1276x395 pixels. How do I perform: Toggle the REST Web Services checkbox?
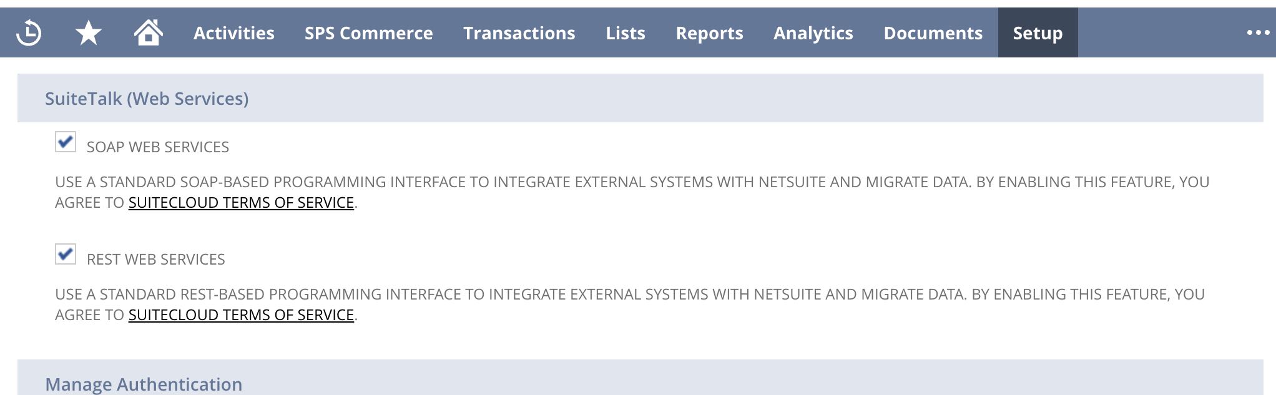(66, 255)
